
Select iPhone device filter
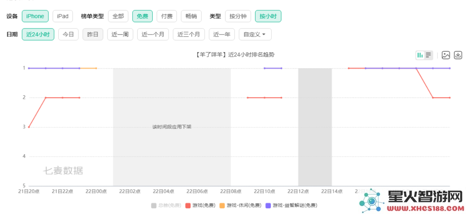(35, 16)
